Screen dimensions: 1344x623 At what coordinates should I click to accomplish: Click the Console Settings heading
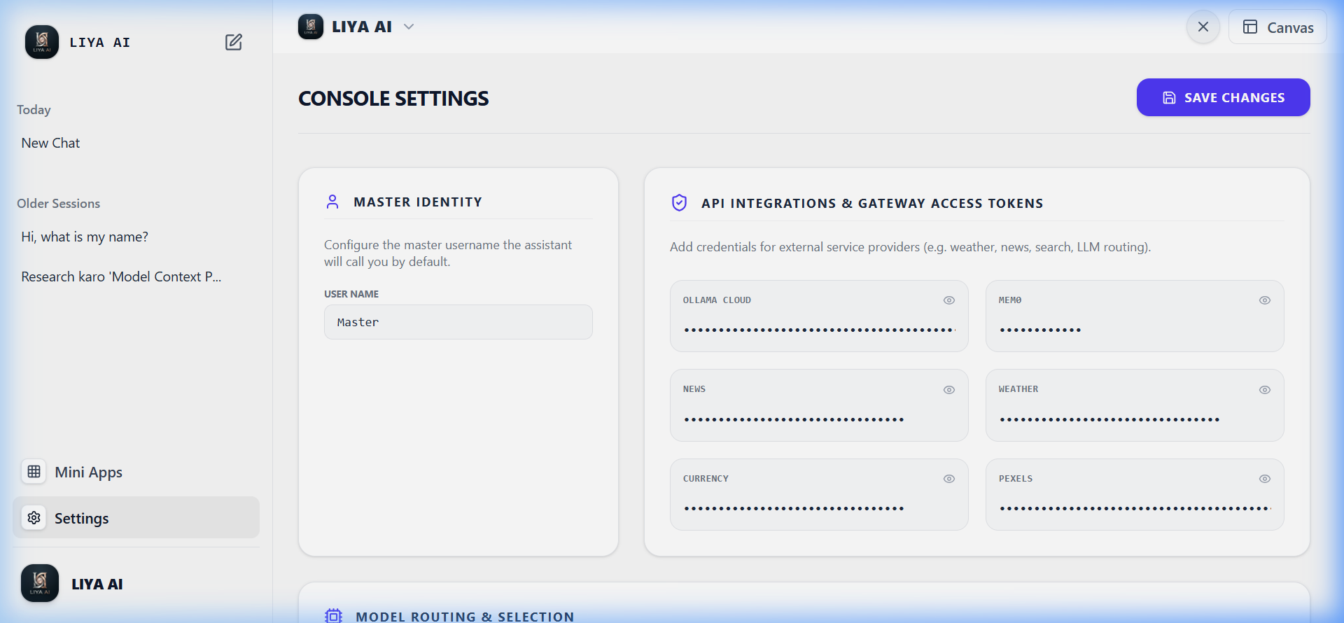(393, 99)
